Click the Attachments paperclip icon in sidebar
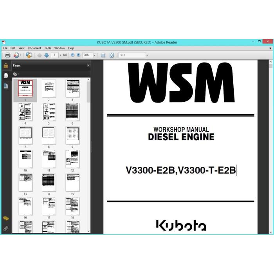 coord(6,228)
